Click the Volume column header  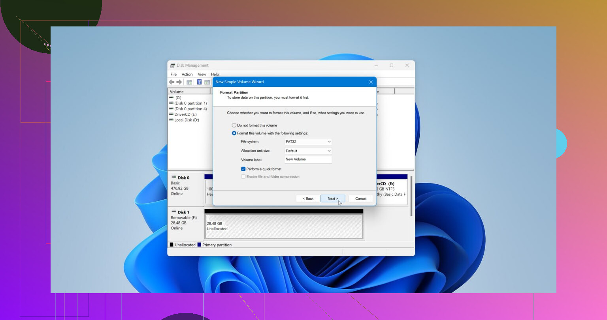[x=189, y=92]
